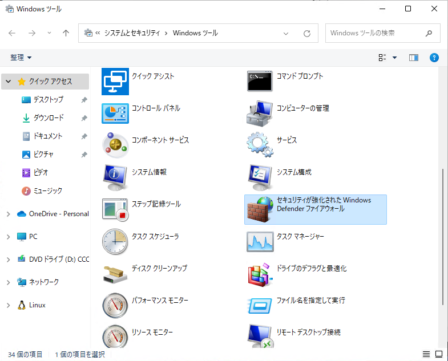The image size is (448, 361).
Task: Expand the address bar history dropdown
Action: 286,34
